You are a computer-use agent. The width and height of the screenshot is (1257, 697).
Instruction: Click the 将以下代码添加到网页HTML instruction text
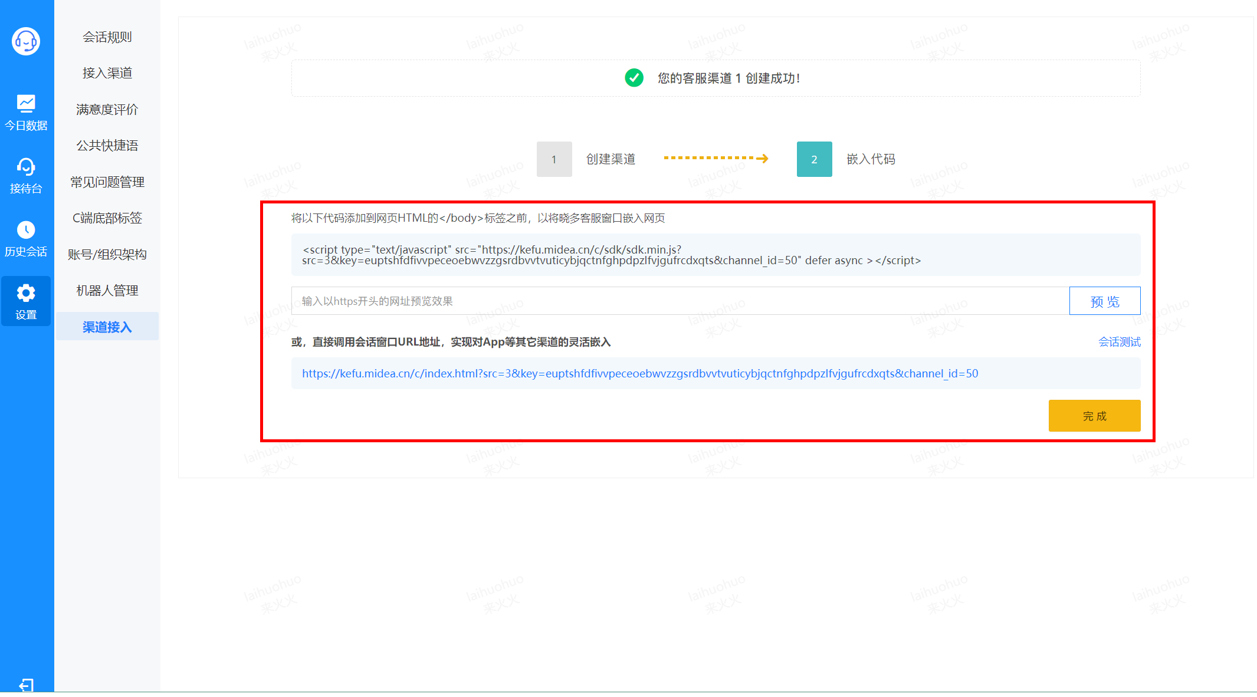[x=478, y=218]
